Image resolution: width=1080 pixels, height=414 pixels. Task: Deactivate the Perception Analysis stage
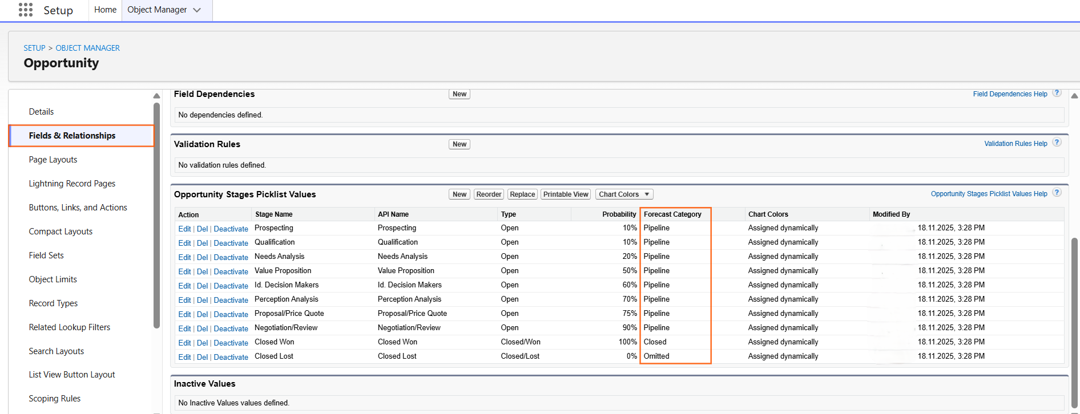pyautogui.click(x=231, y=300)
